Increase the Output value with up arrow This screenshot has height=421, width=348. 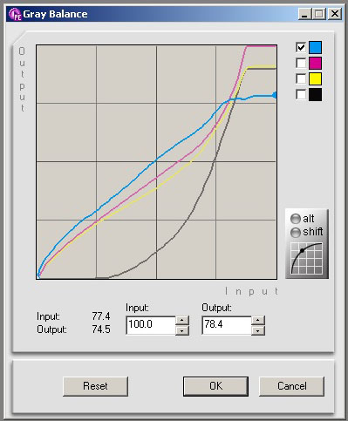258,321
